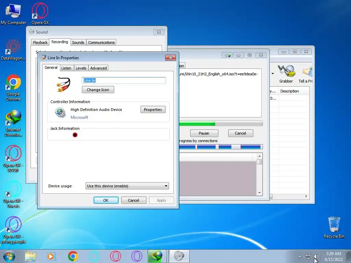Click the download URL text field
351x263 pixels.
pyautogui.click(x=220, y=93)
